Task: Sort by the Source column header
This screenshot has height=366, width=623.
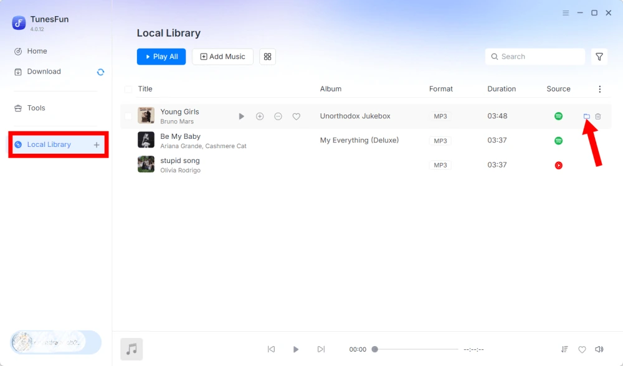Action: tap(558, 89)
